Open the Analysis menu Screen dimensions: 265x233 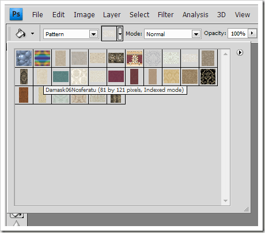tap(195, 15)
